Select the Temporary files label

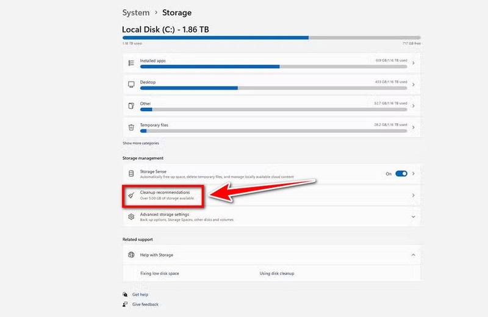(x=154, y=125)
